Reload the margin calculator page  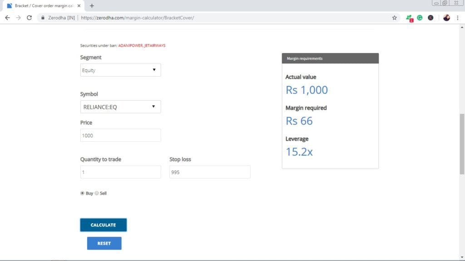(29, 17)
